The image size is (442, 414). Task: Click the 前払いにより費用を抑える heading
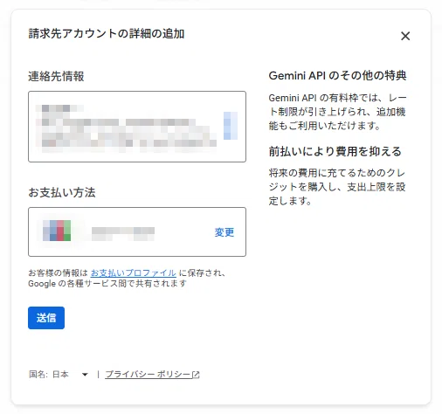click(335, 151)
